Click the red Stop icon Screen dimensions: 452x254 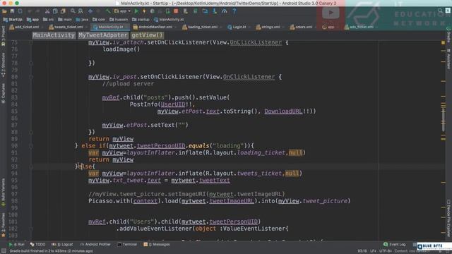(x=176, y=11)
